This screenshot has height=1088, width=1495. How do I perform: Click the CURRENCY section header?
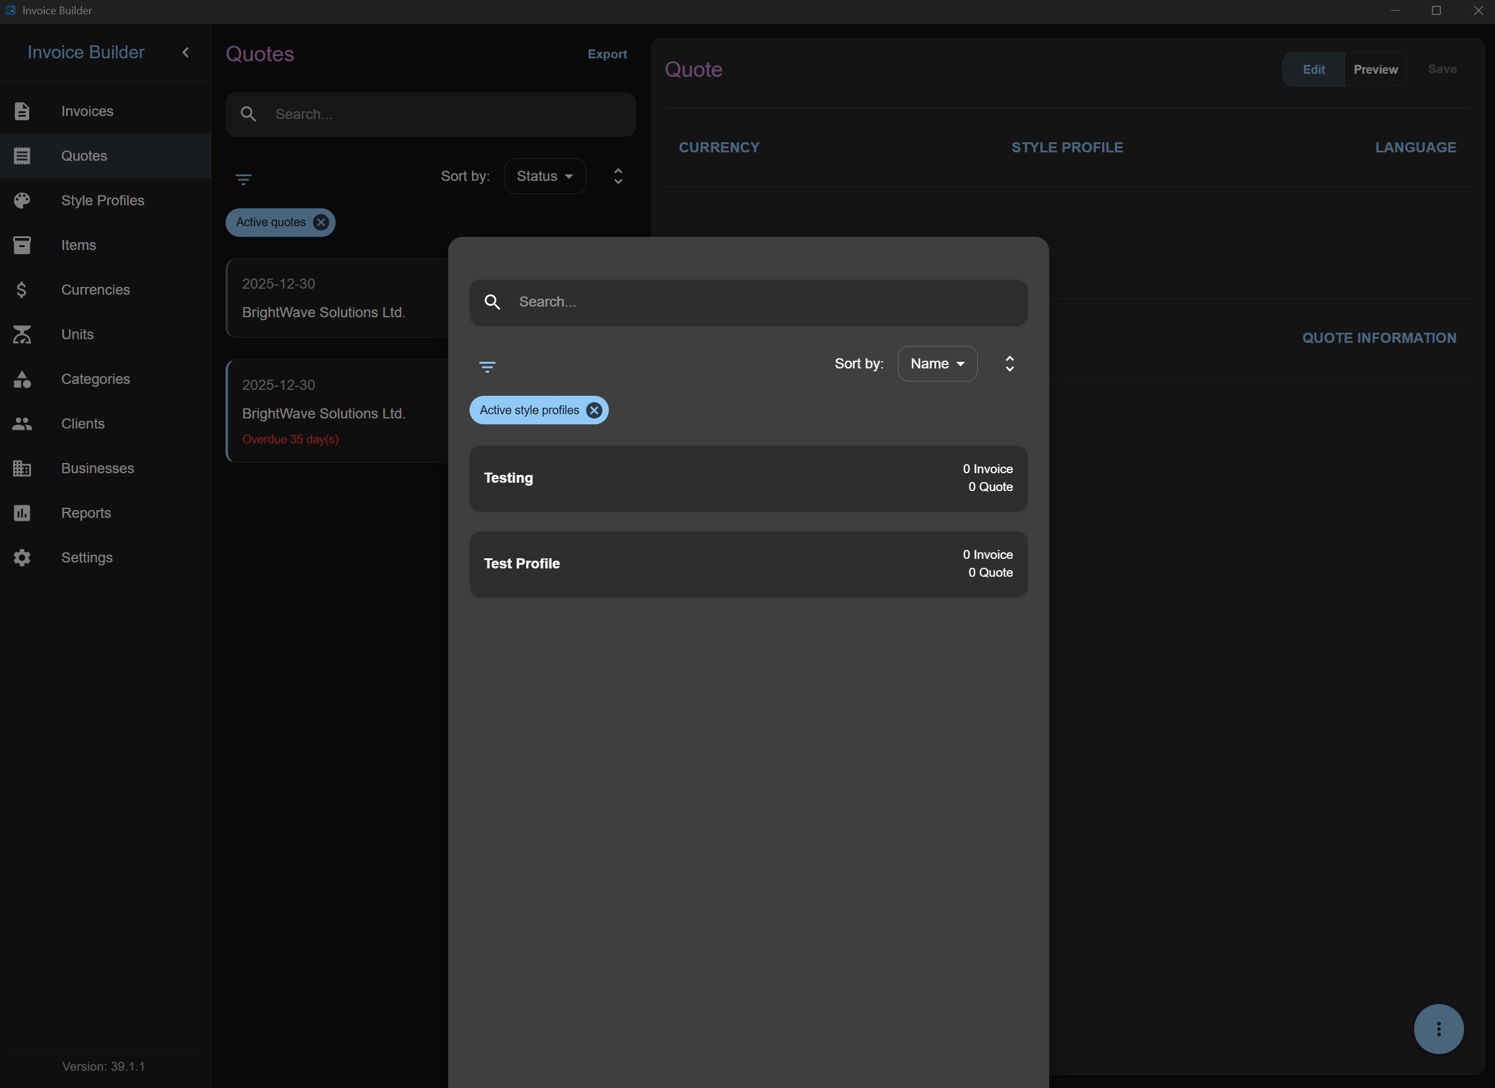719,148
